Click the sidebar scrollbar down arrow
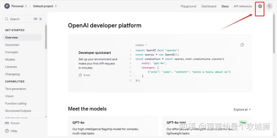 [x=46, y=117]
